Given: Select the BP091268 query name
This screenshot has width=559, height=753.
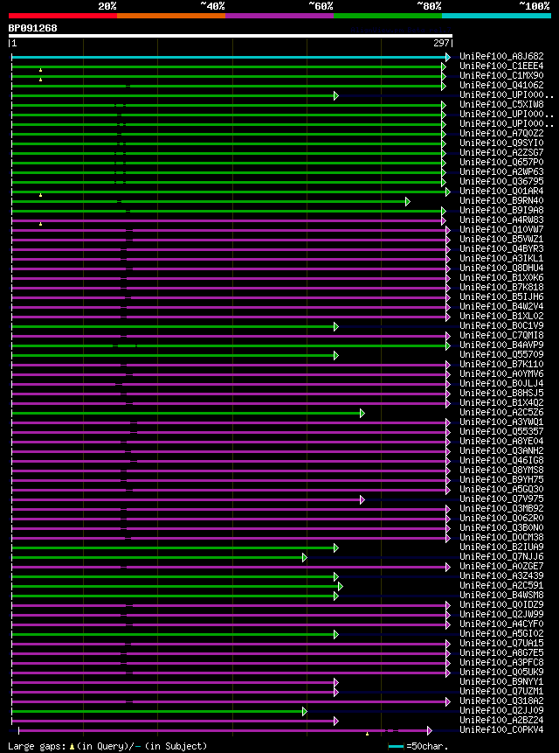Looking at the screenshot, I should 32,28.
